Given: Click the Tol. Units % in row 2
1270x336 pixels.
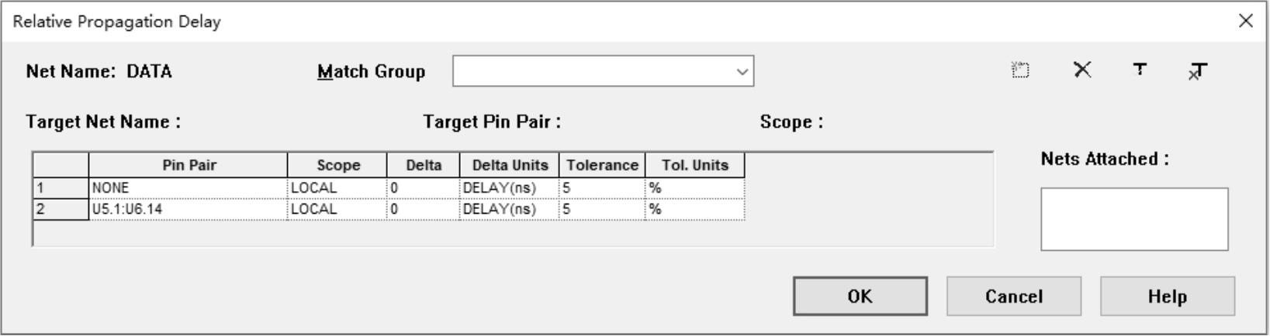Looking at the screenshot, I should pyautogui.click(x=695, y=209).
